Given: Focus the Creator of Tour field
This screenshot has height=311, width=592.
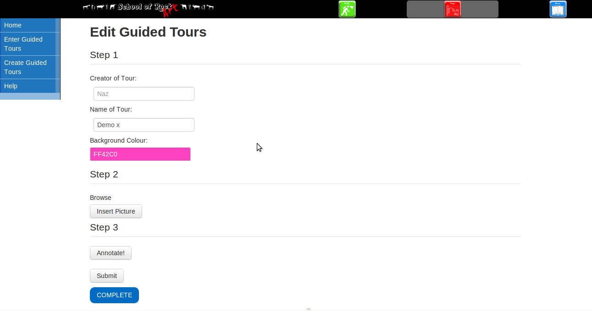Looking at the screenshot, I should (x=144, y=94).
